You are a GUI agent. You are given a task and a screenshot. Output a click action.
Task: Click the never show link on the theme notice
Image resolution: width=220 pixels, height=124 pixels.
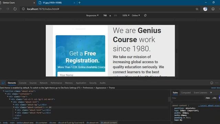(216, 88)
